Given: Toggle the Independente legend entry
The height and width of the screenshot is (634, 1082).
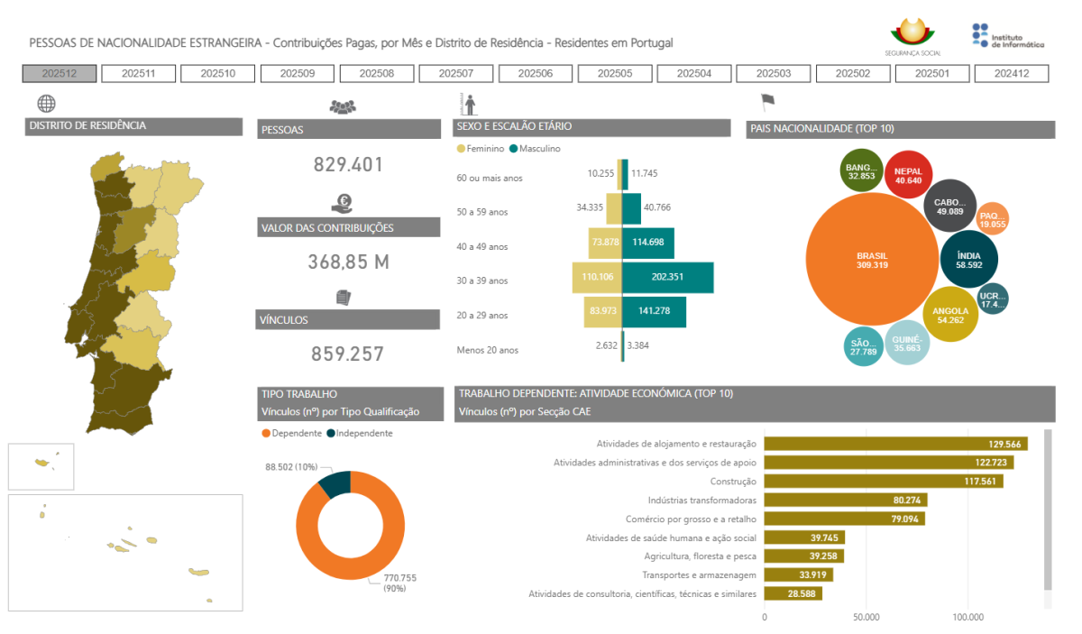Looking at the screenshot, I should coord(359,433).
